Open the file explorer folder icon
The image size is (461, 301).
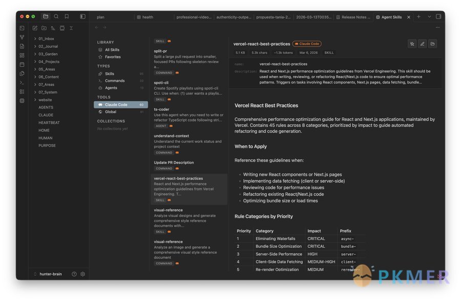pos(46,16)
